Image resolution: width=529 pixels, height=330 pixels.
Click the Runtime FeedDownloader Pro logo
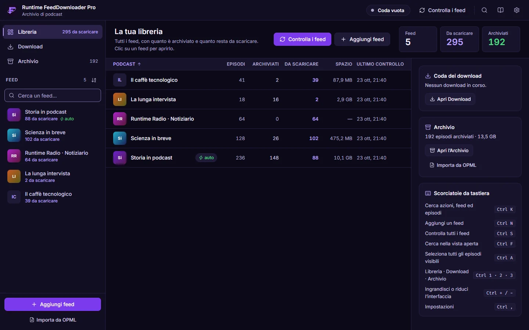click(x=12, y=10)
